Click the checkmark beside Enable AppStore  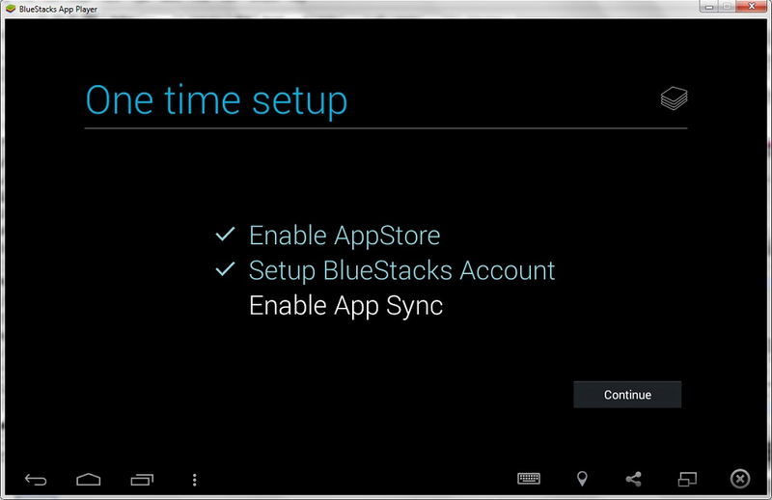225,234
